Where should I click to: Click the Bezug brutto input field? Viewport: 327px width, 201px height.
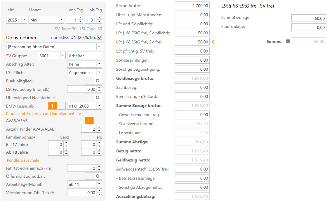point(192,6)
